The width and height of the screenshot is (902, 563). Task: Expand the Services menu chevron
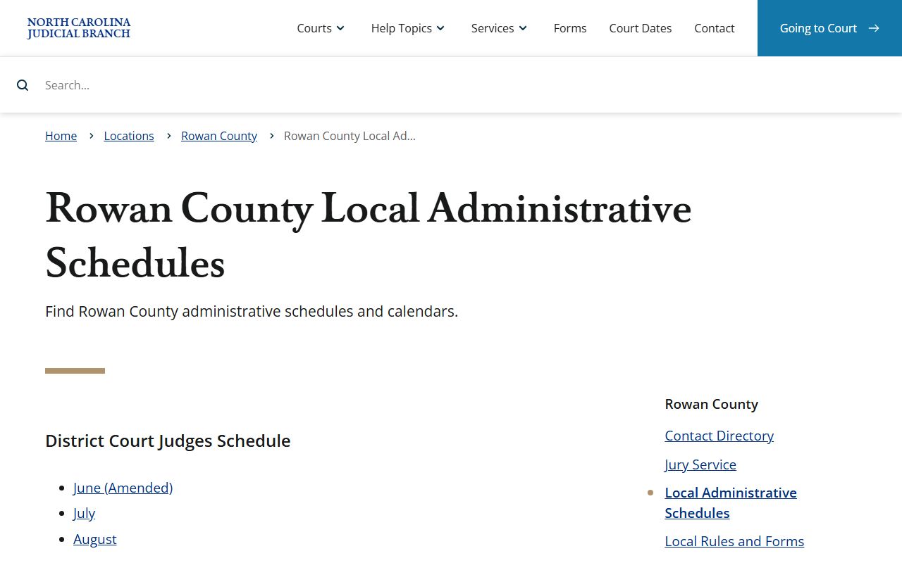click(x=523, y=28)
